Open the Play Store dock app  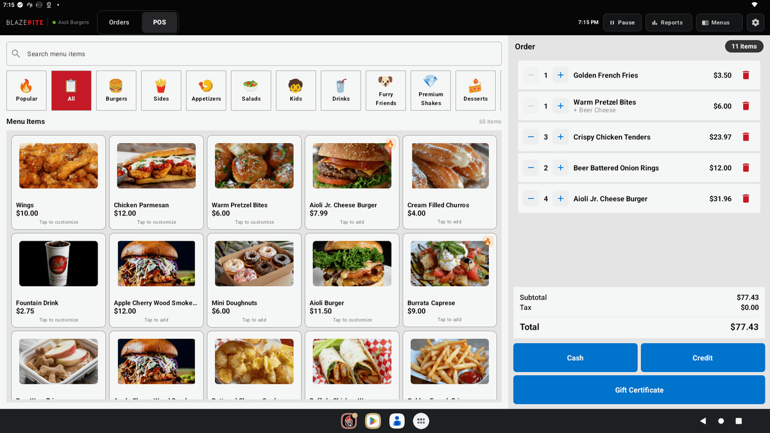click(373, 421)
